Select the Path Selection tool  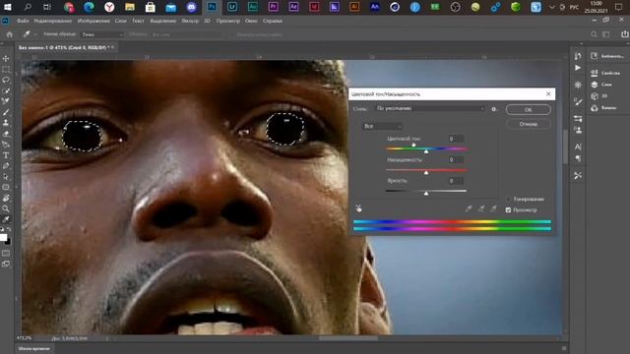(x=6, y=177)
